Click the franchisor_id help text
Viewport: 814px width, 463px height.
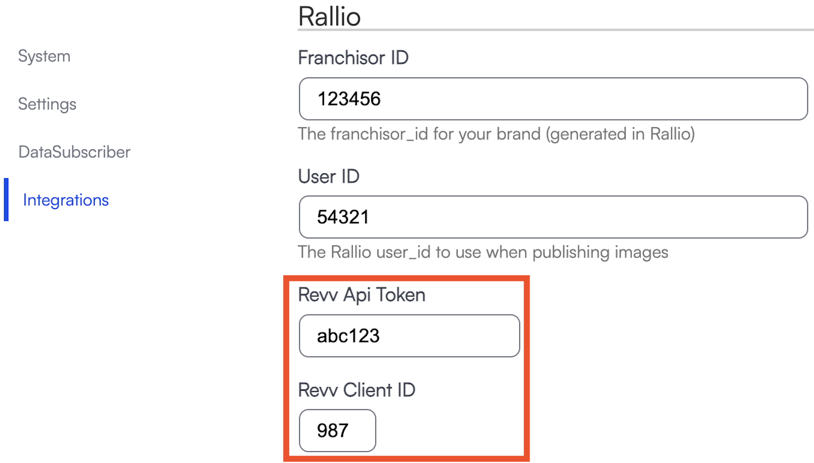click(496, 134)
